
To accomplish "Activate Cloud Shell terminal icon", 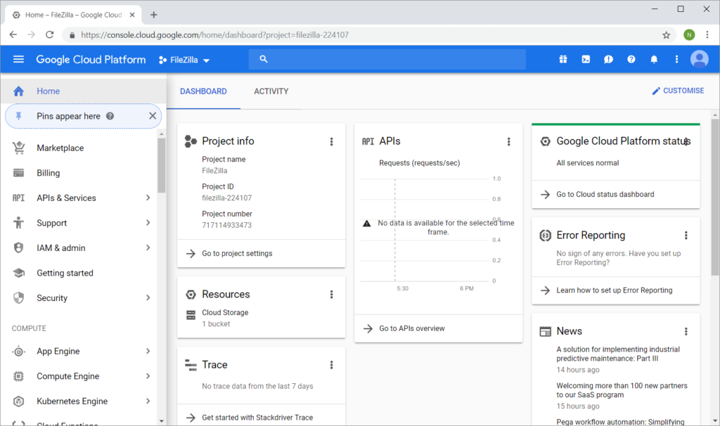I will click(586, 59).
